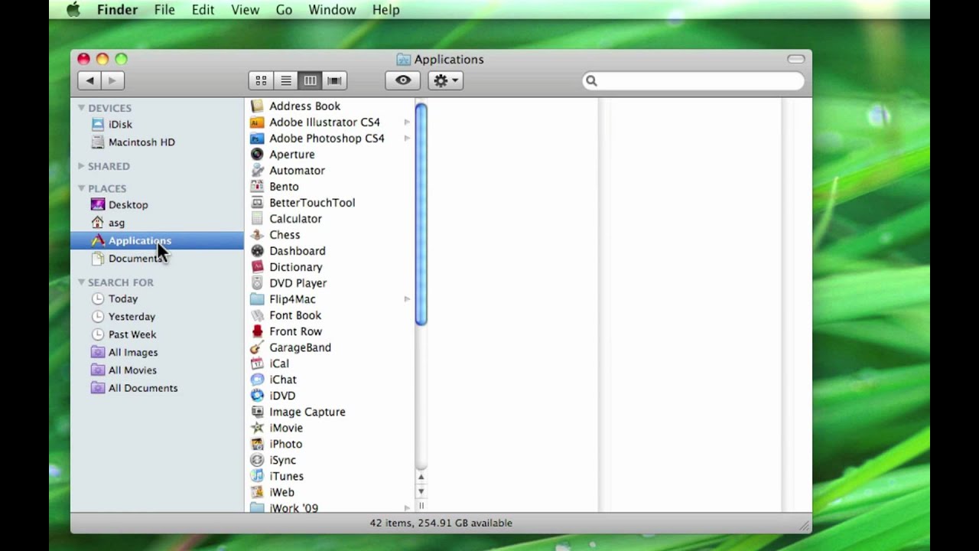Go back with the left arrow button

[x=89, y=80]
